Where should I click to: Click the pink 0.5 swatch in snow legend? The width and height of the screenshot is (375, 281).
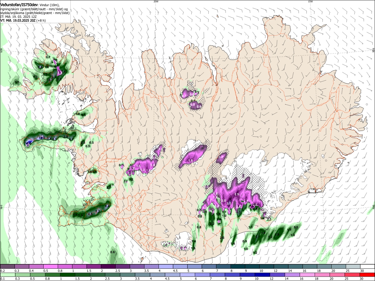click(x=51, y=267)
